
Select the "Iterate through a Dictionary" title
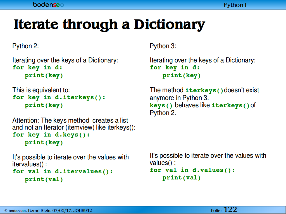[x=109, y=25]
